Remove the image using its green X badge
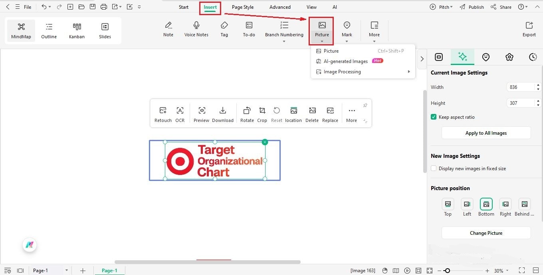 point(265,142)
